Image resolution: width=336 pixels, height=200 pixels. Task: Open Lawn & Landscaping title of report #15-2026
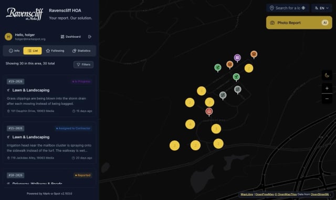[31, 137]
